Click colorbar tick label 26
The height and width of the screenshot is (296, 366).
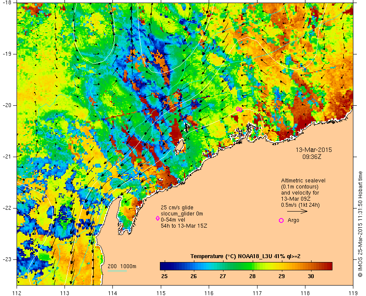coord(193,276)
